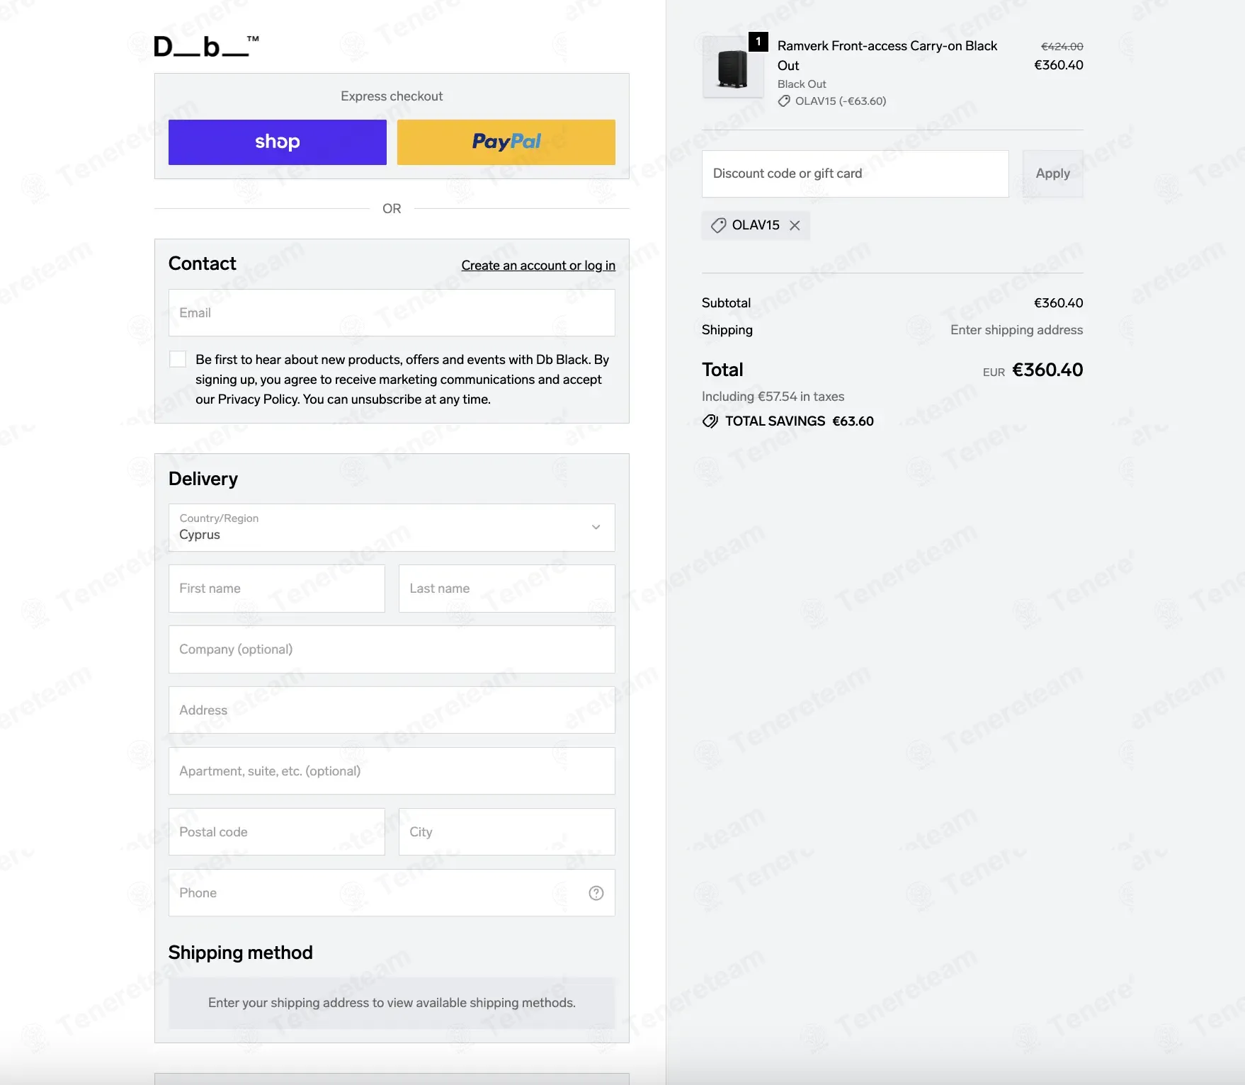Viewport: 1245px width, 1085px height.
Task: Click the Delivery section heading
Action: [203, 479]
